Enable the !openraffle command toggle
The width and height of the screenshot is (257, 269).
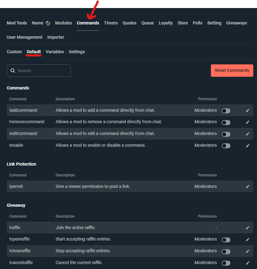[x=226, y=240]
